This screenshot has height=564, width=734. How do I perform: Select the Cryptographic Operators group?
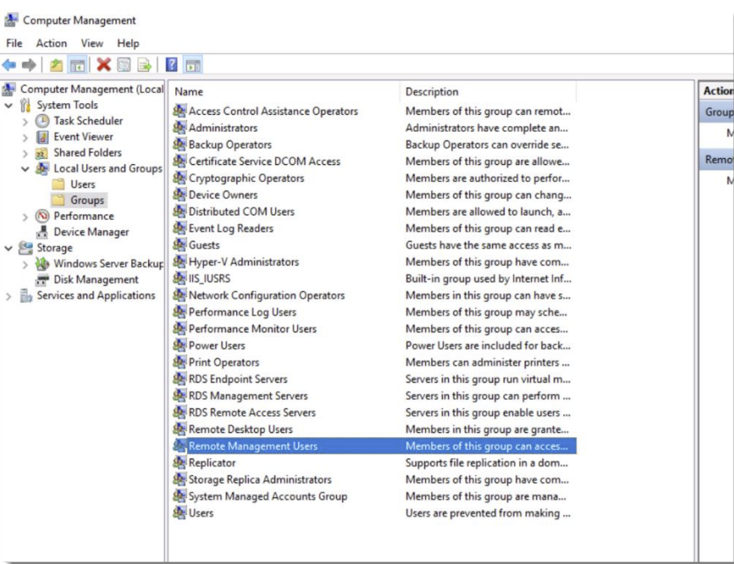(246, 178)
